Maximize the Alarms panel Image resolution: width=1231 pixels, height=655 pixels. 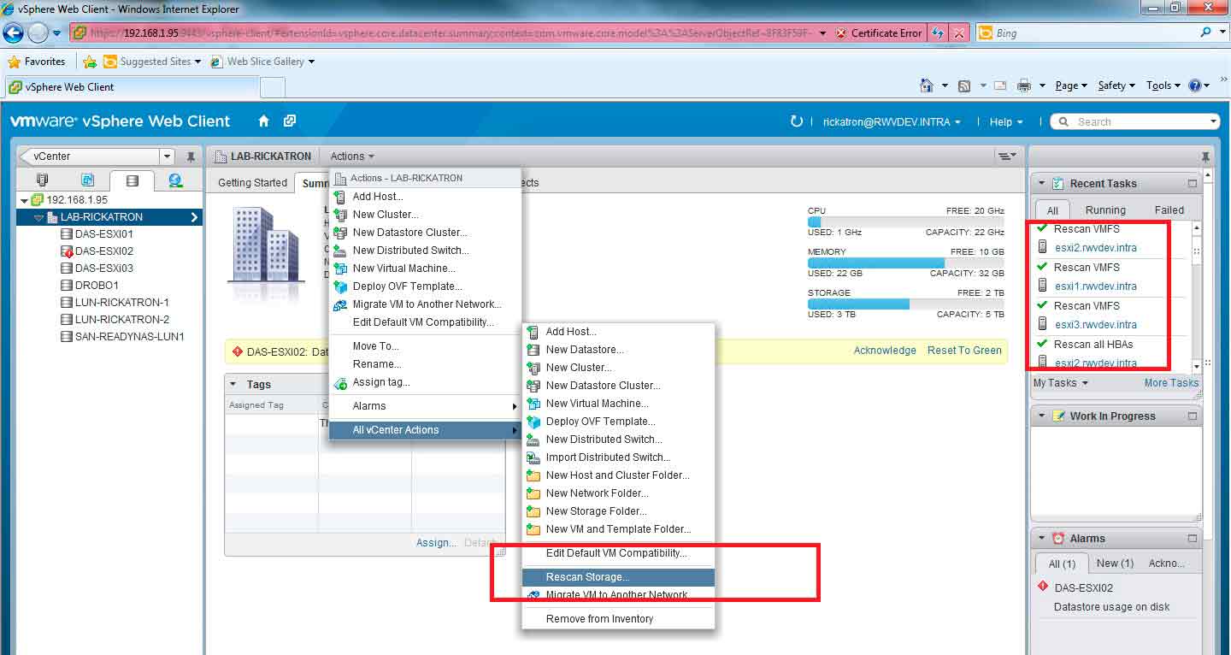coord(1193,539)
